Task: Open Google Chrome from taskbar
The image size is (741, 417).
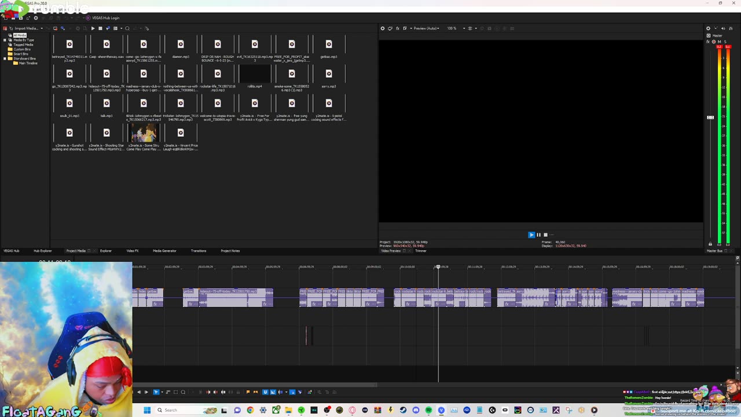Action: coord(250,410)
